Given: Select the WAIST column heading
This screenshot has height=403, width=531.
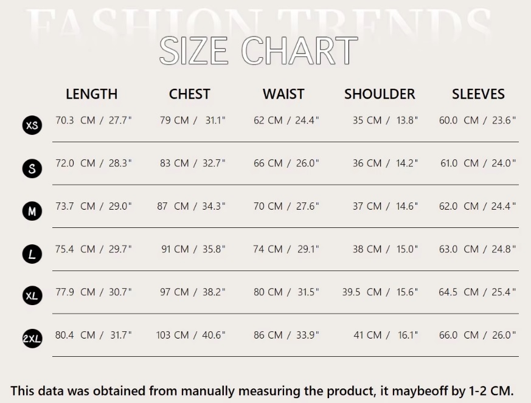Looking at the screenshot, I should pyautogui.click(x=283, y=94).
